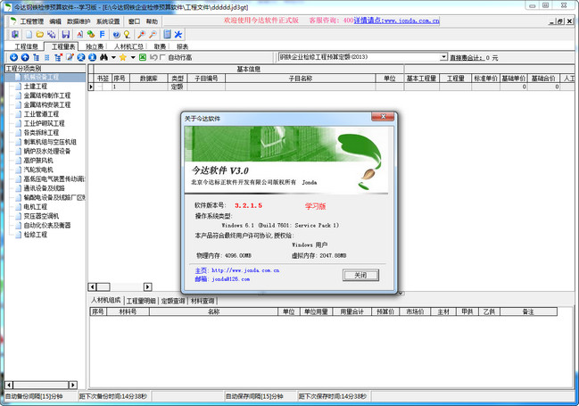Viewport: 579px width, 406px height.
Task: Open the 帮助 menu
Action: [152, 21]
